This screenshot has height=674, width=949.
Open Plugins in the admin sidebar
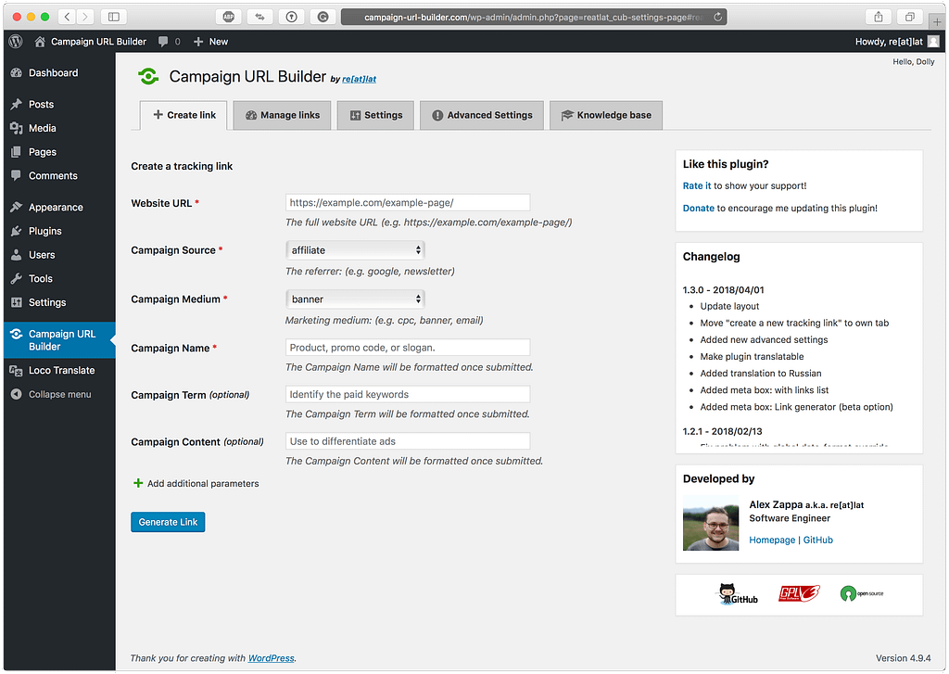pyautogui.click(x=44, y=231)
